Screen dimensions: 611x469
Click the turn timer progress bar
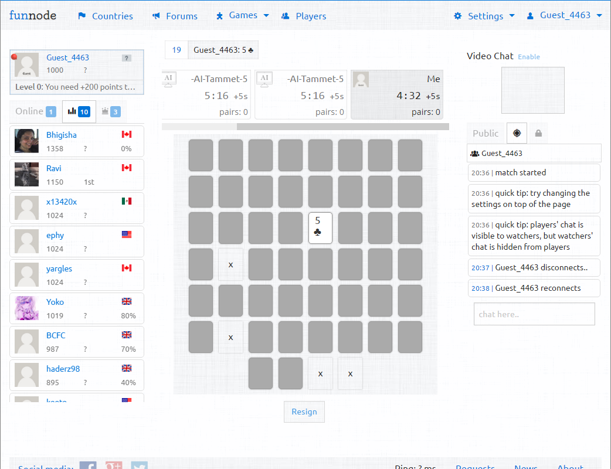(x=305, y=127)
